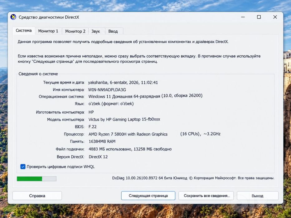Click the Модель компьютера: label

[x=66, y=120]
